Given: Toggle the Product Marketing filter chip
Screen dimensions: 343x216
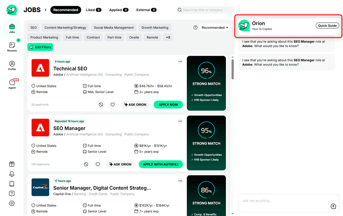Looking at the screenshot, I should (x=44, y=37).
